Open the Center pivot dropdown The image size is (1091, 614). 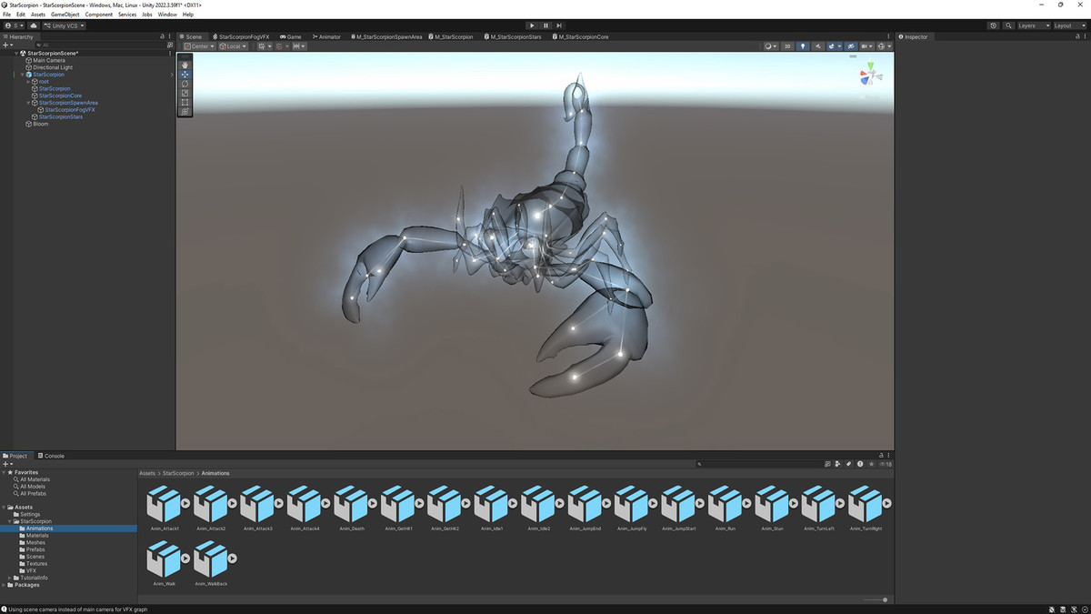(x=197, y=46)
